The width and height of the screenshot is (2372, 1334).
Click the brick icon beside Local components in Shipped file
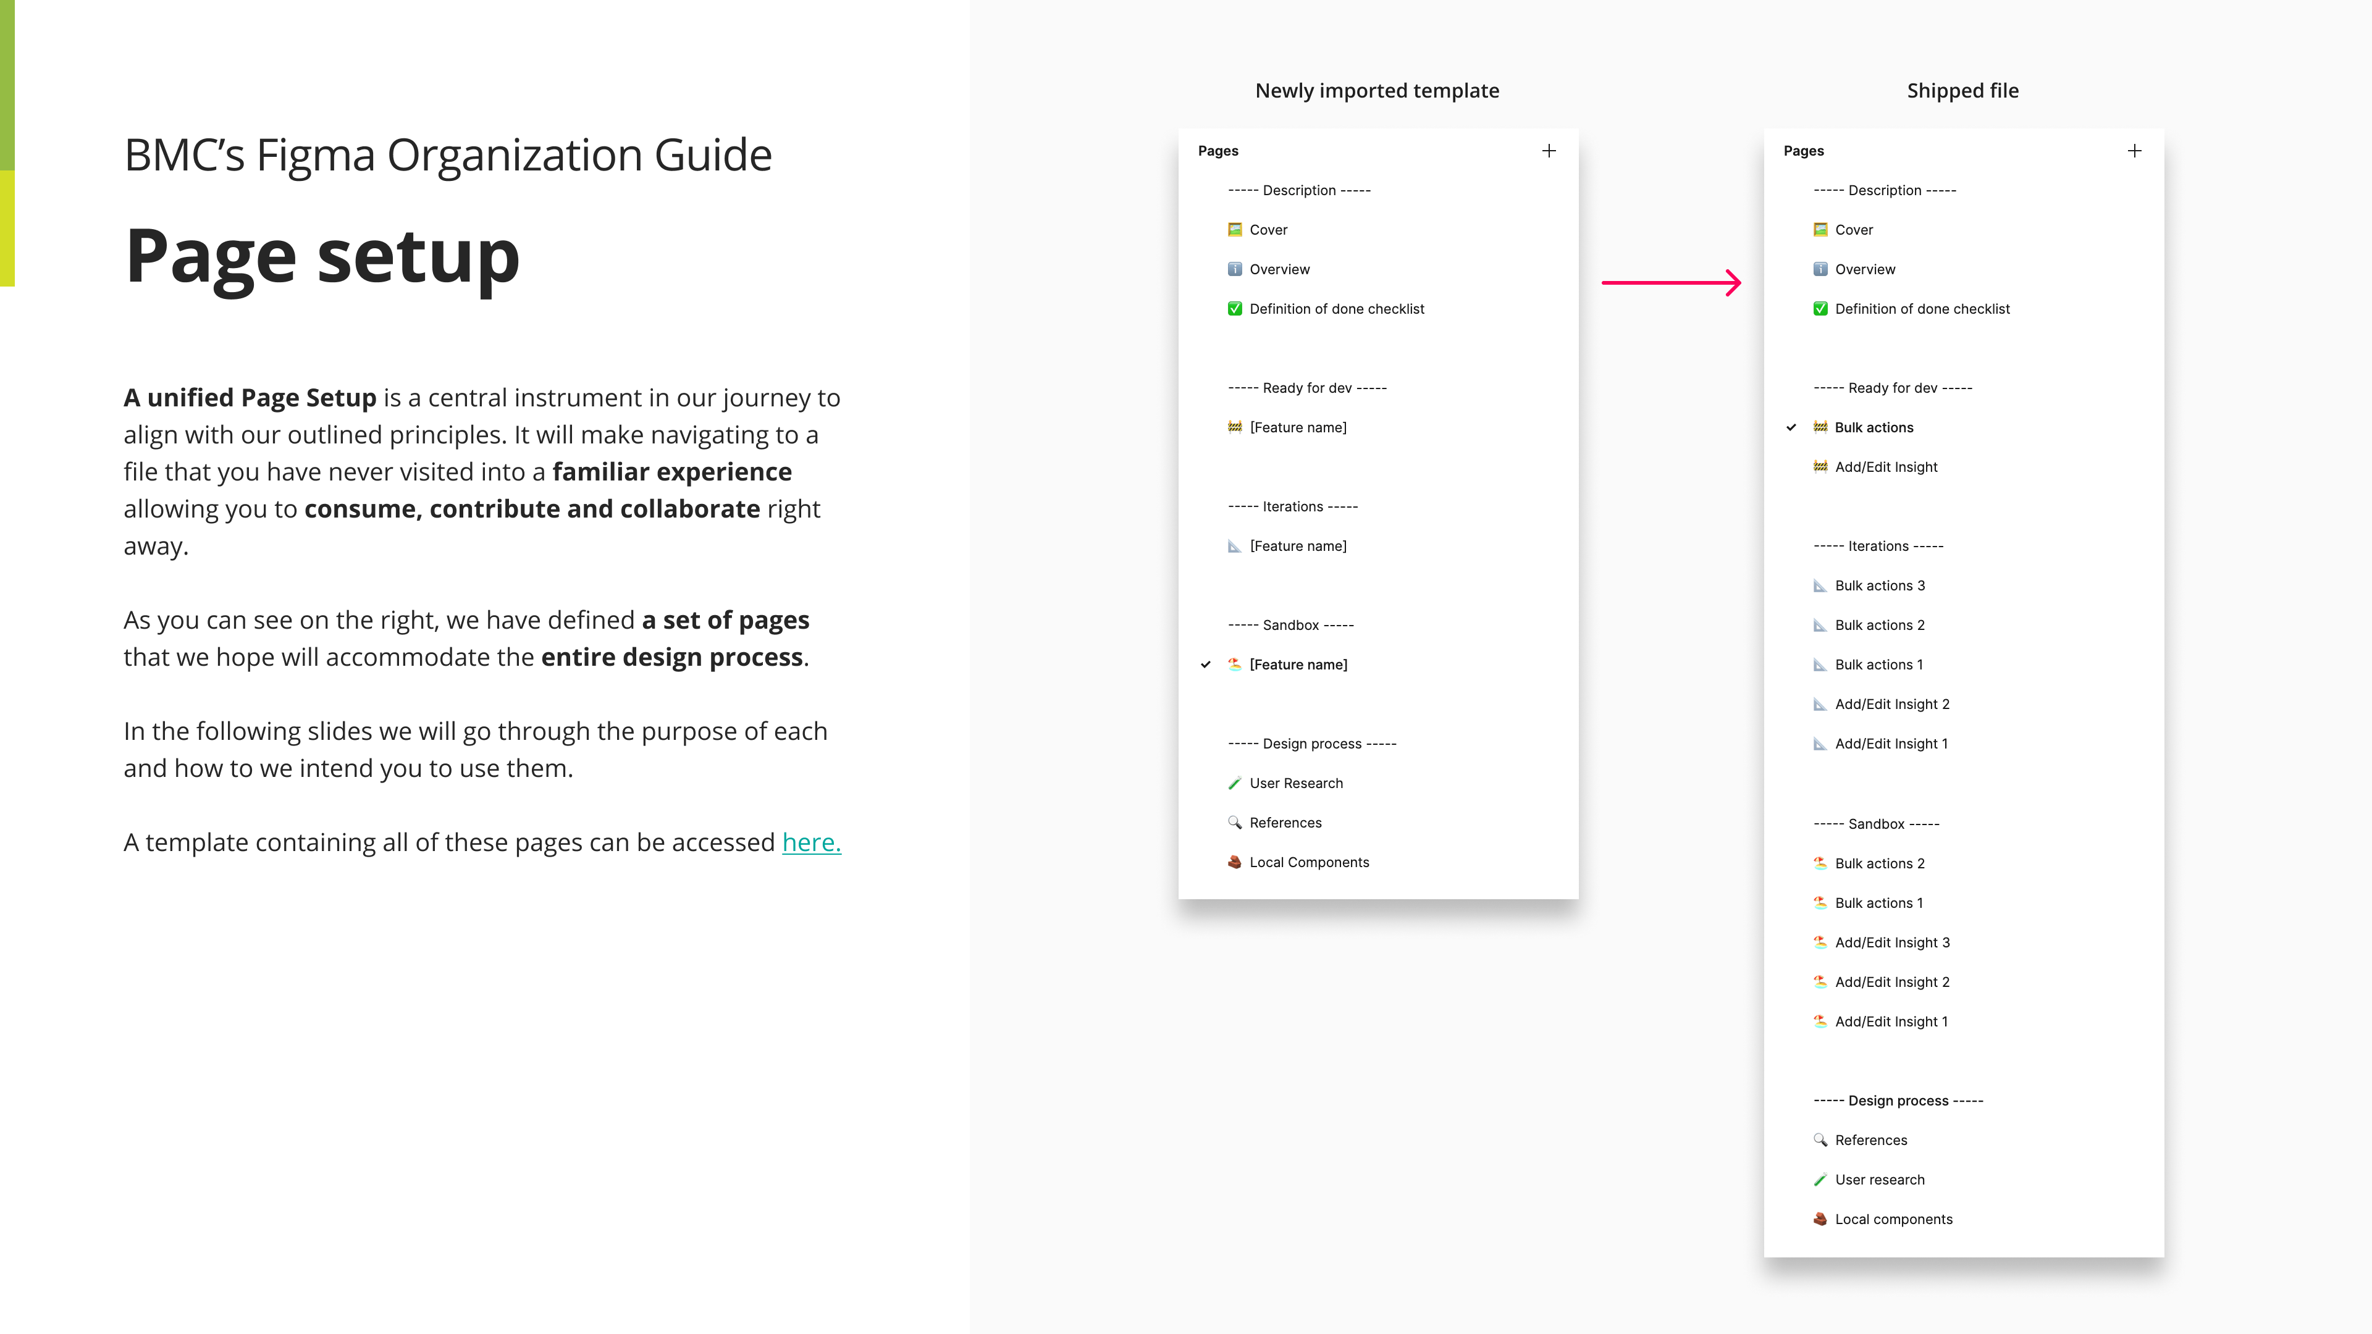[1820, 1220]
